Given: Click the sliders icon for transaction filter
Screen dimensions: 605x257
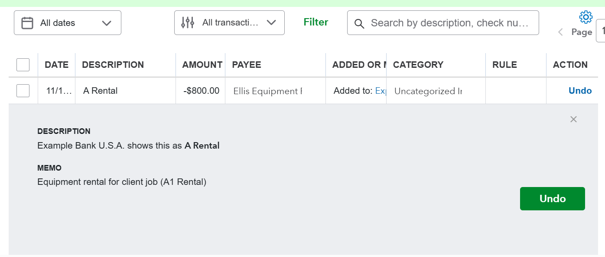Looking at the screenshot, I should point(188,22).
